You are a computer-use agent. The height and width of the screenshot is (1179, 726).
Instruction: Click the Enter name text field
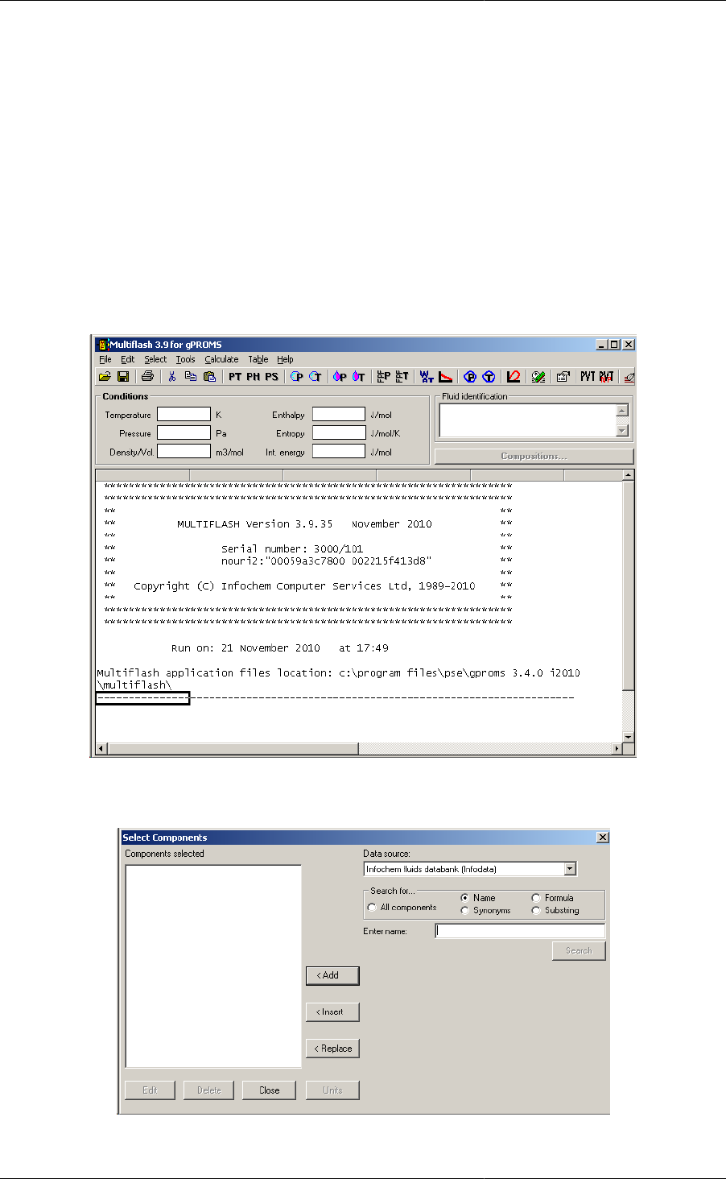pyautogui.click(x=520, y=931)
